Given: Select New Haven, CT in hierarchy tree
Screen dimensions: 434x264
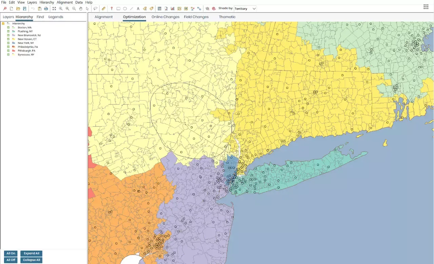Looking at the screenshot, I should [x=27, y=39].
